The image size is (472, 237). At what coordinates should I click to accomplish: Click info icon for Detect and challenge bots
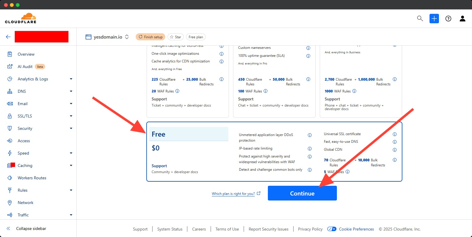click(310, 170)
